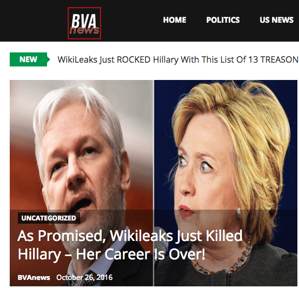Open the US NEWS section
The height and width of the screenshot is (288, 299).
[276, 20]
